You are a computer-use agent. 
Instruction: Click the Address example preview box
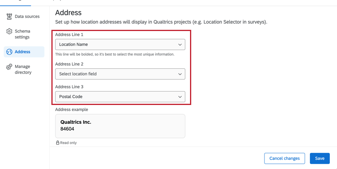120,126
